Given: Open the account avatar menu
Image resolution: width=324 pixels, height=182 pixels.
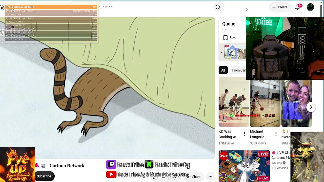Looking at the screenshot, I should click(x=310, y=7).
